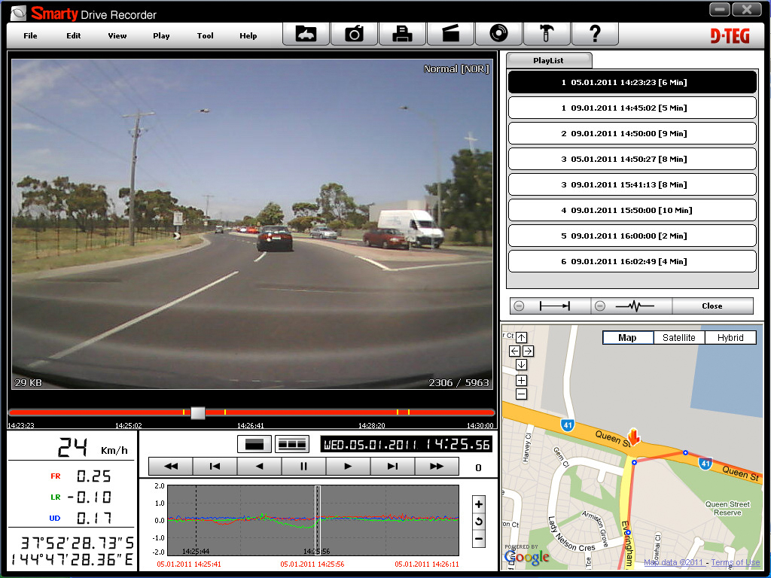Click the Google logo on map

tap(526, 556)
